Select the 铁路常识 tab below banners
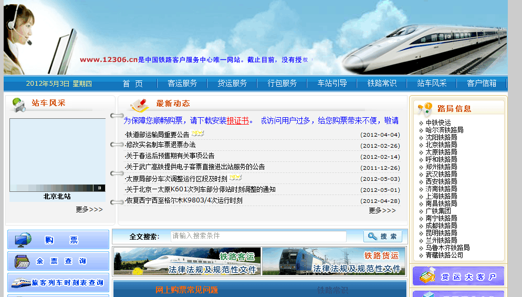522x297 pixels. (x=332, y=290)
